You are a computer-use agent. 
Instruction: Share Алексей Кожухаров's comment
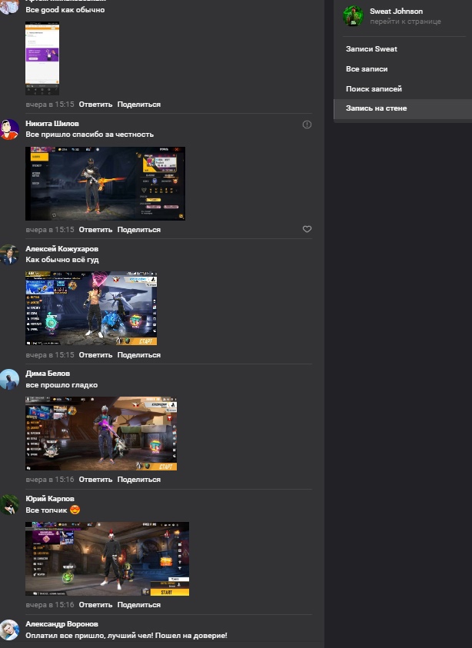coord(139,355)
